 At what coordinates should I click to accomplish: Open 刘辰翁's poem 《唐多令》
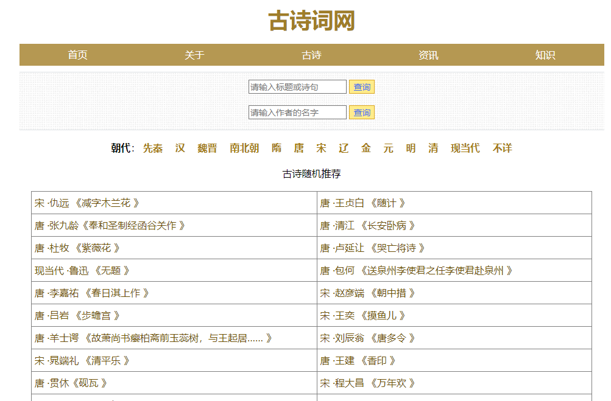click(x=387, y=338)
